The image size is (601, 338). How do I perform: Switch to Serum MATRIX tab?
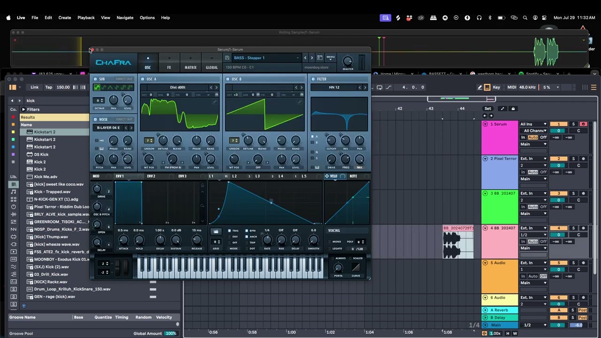(x=191, y=63)
